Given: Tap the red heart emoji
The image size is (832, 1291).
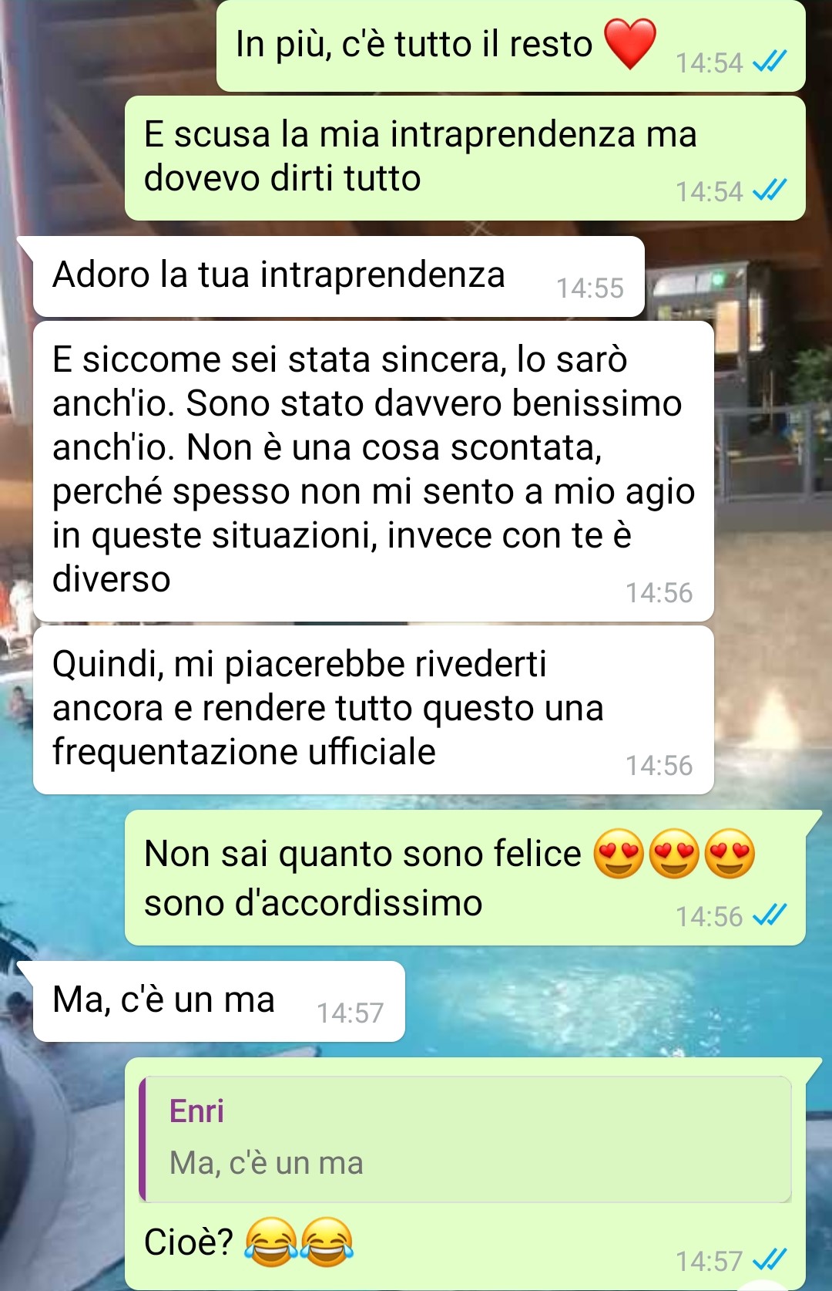Looking at the screenshot, I should (x=630, y=43).
